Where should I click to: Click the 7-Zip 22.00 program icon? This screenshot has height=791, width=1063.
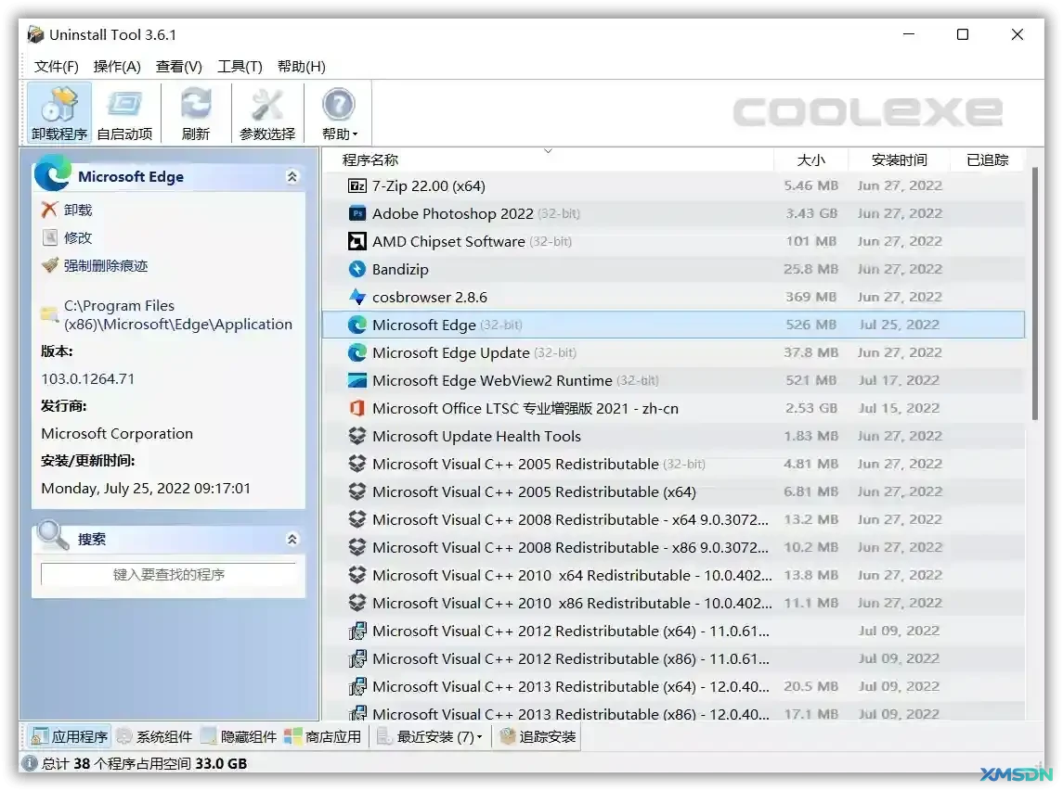coord(357,185)
